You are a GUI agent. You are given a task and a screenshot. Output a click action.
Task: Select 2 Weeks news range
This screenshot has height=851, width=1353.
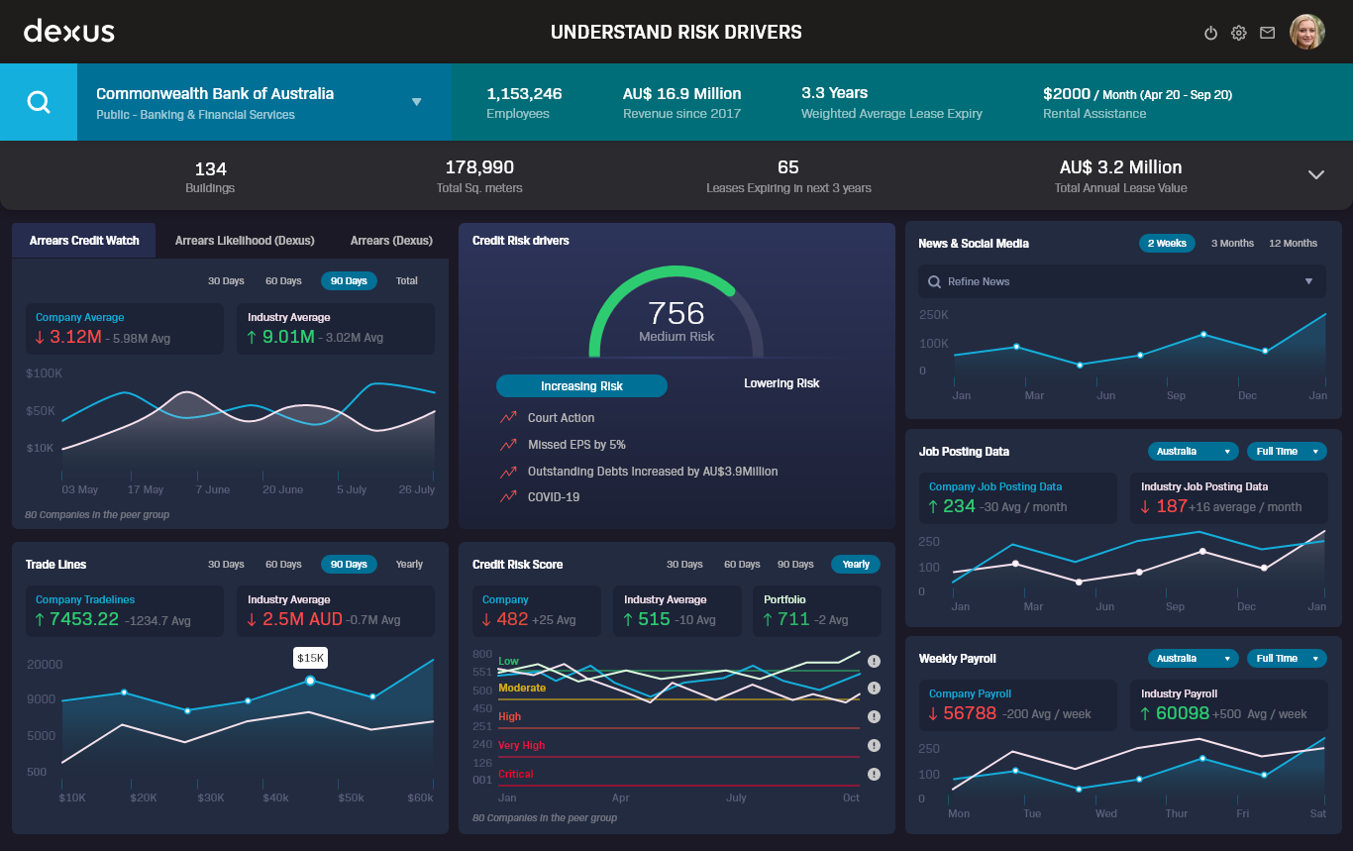[1167, 243]
